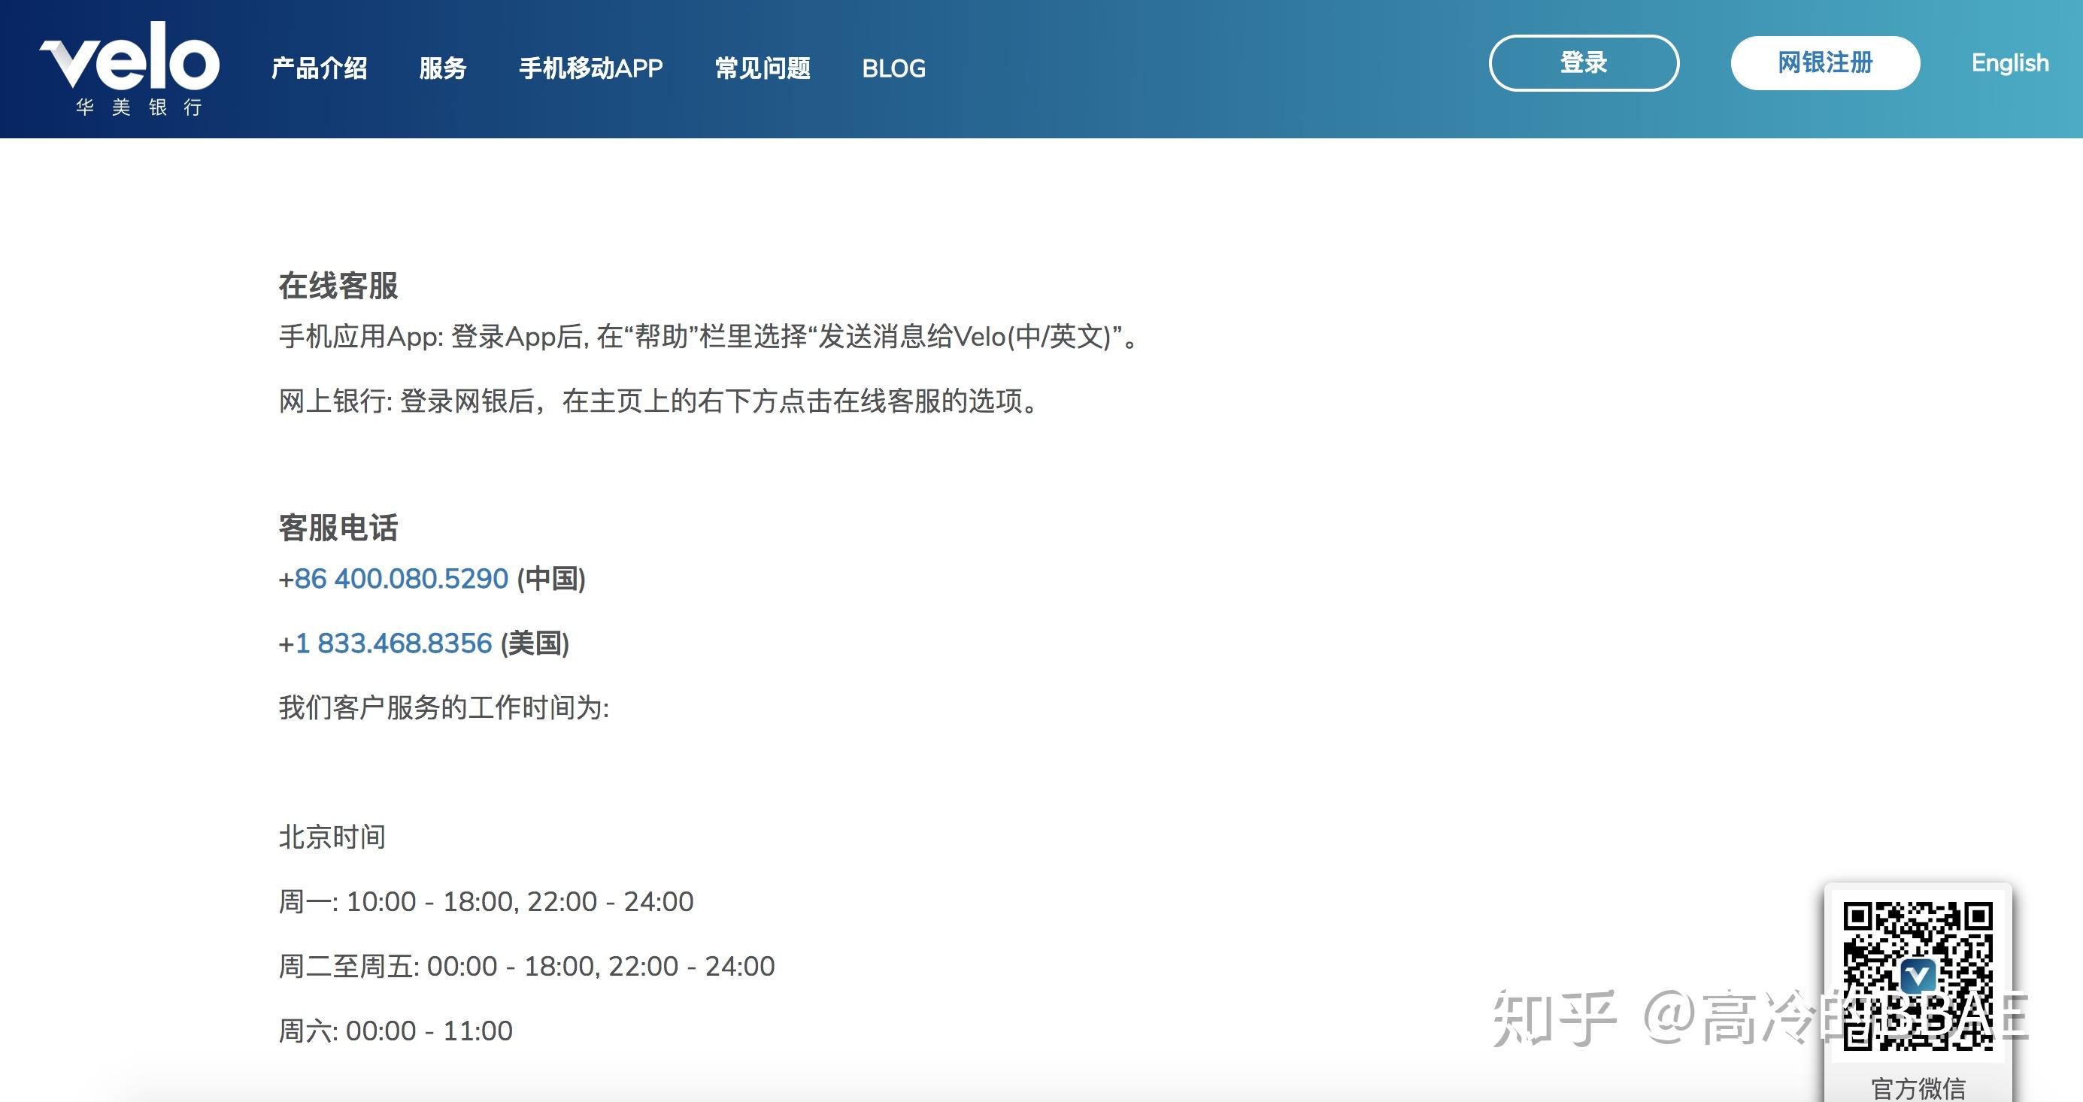Click the 登录 button

(x=1584, y=63)
